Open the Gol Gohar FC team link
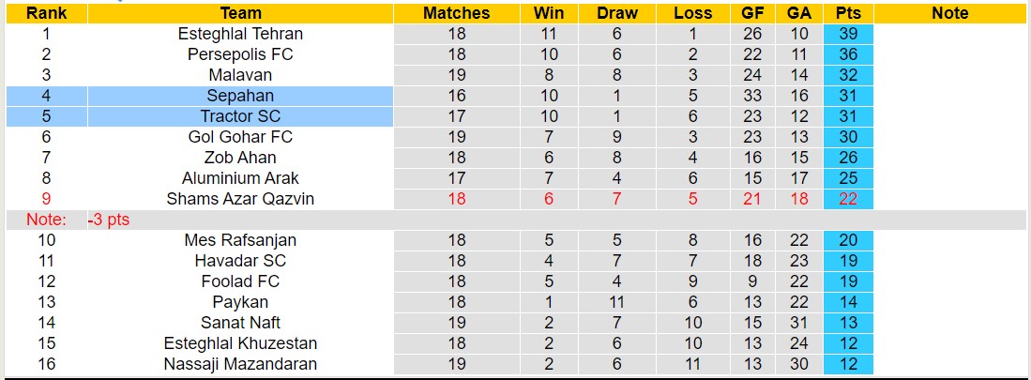This screenshot has width=1031, height=380. click(240, 137)
